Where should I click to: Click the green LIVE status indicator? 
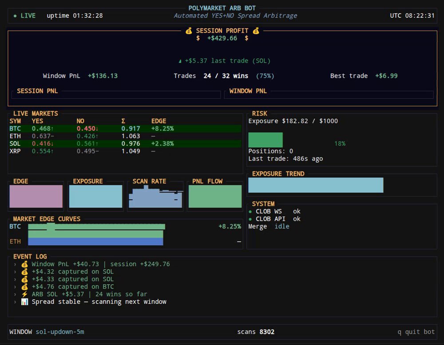coord(24,16)
